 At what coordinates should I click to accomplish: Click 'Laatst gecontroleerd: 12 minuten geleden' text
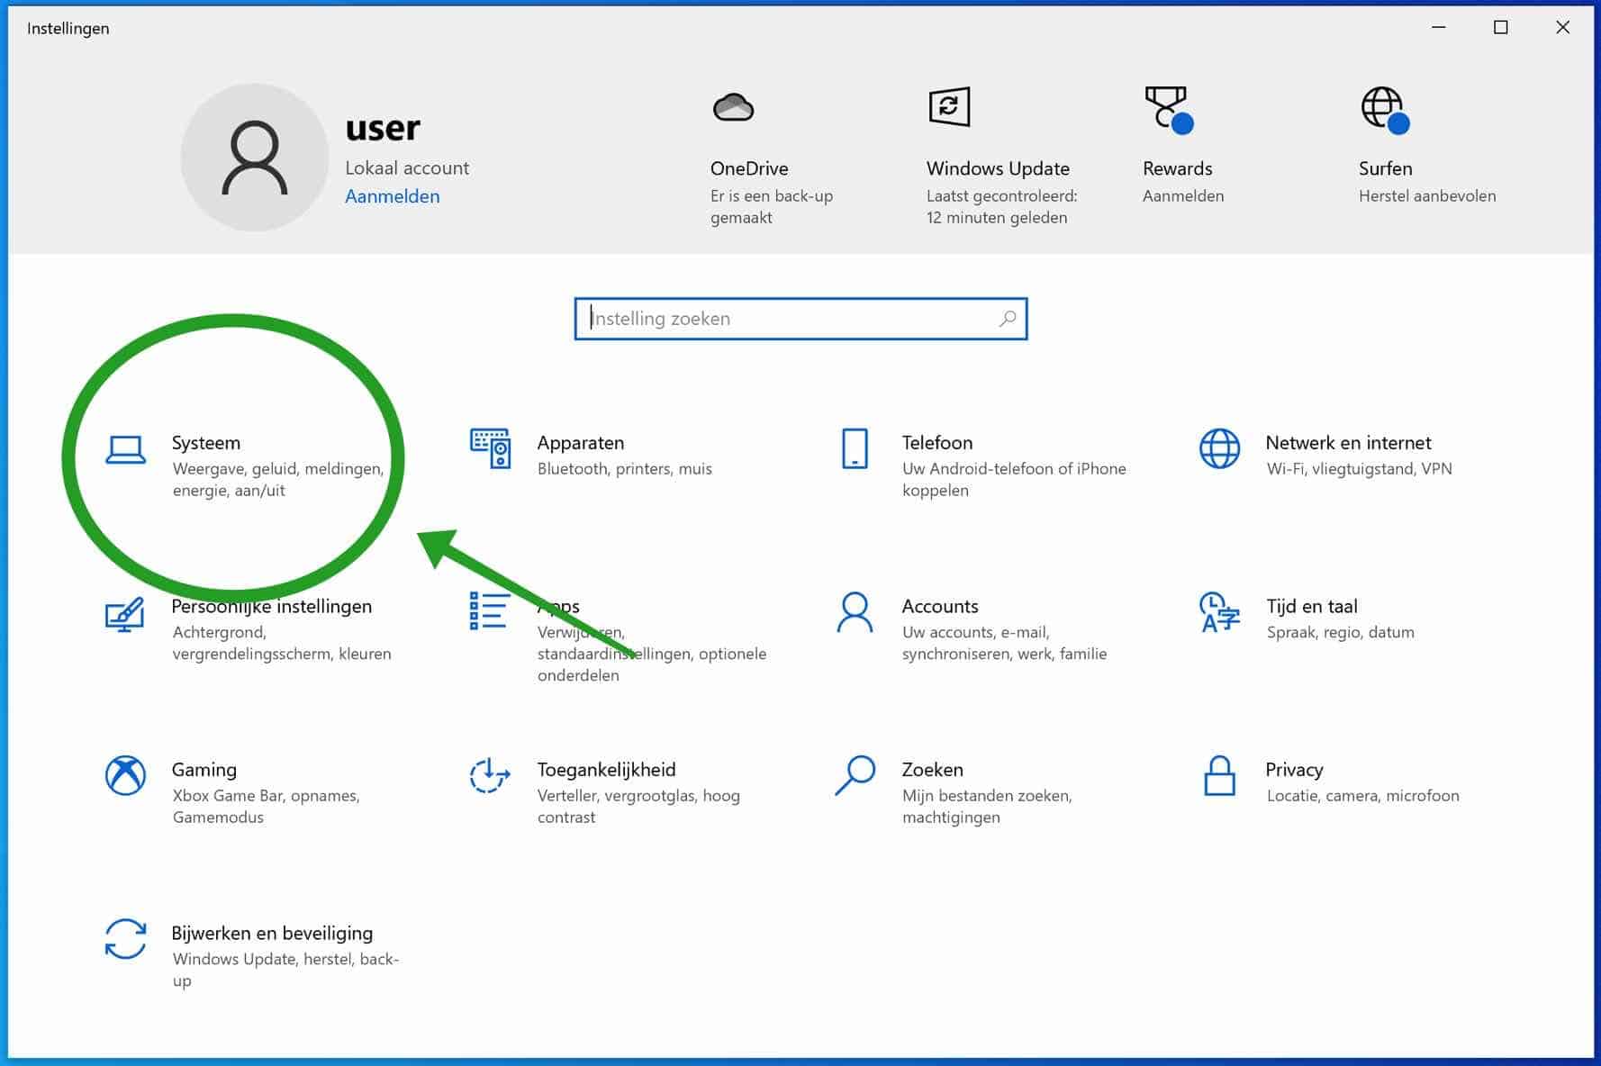pyautogui.click(x=1002, y=207)
